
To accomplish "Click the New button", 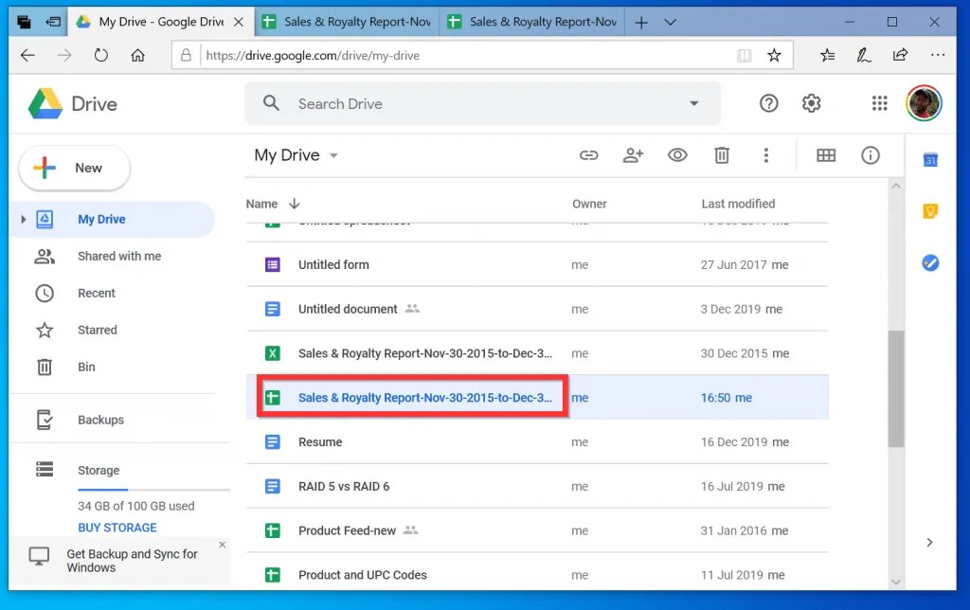I will click(x=74, y=168).
